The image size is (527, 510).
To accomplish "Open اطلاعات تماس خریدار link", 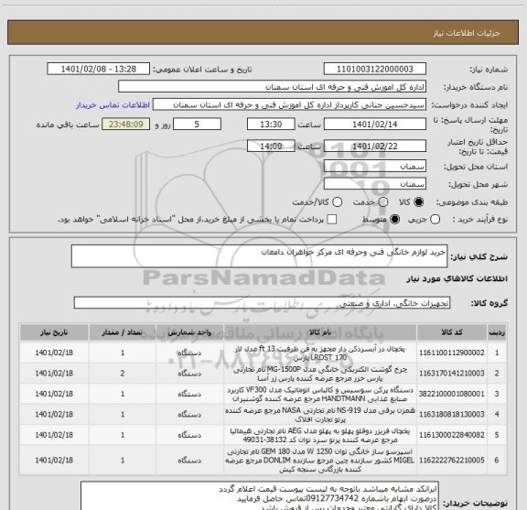I will pos(113,105).
